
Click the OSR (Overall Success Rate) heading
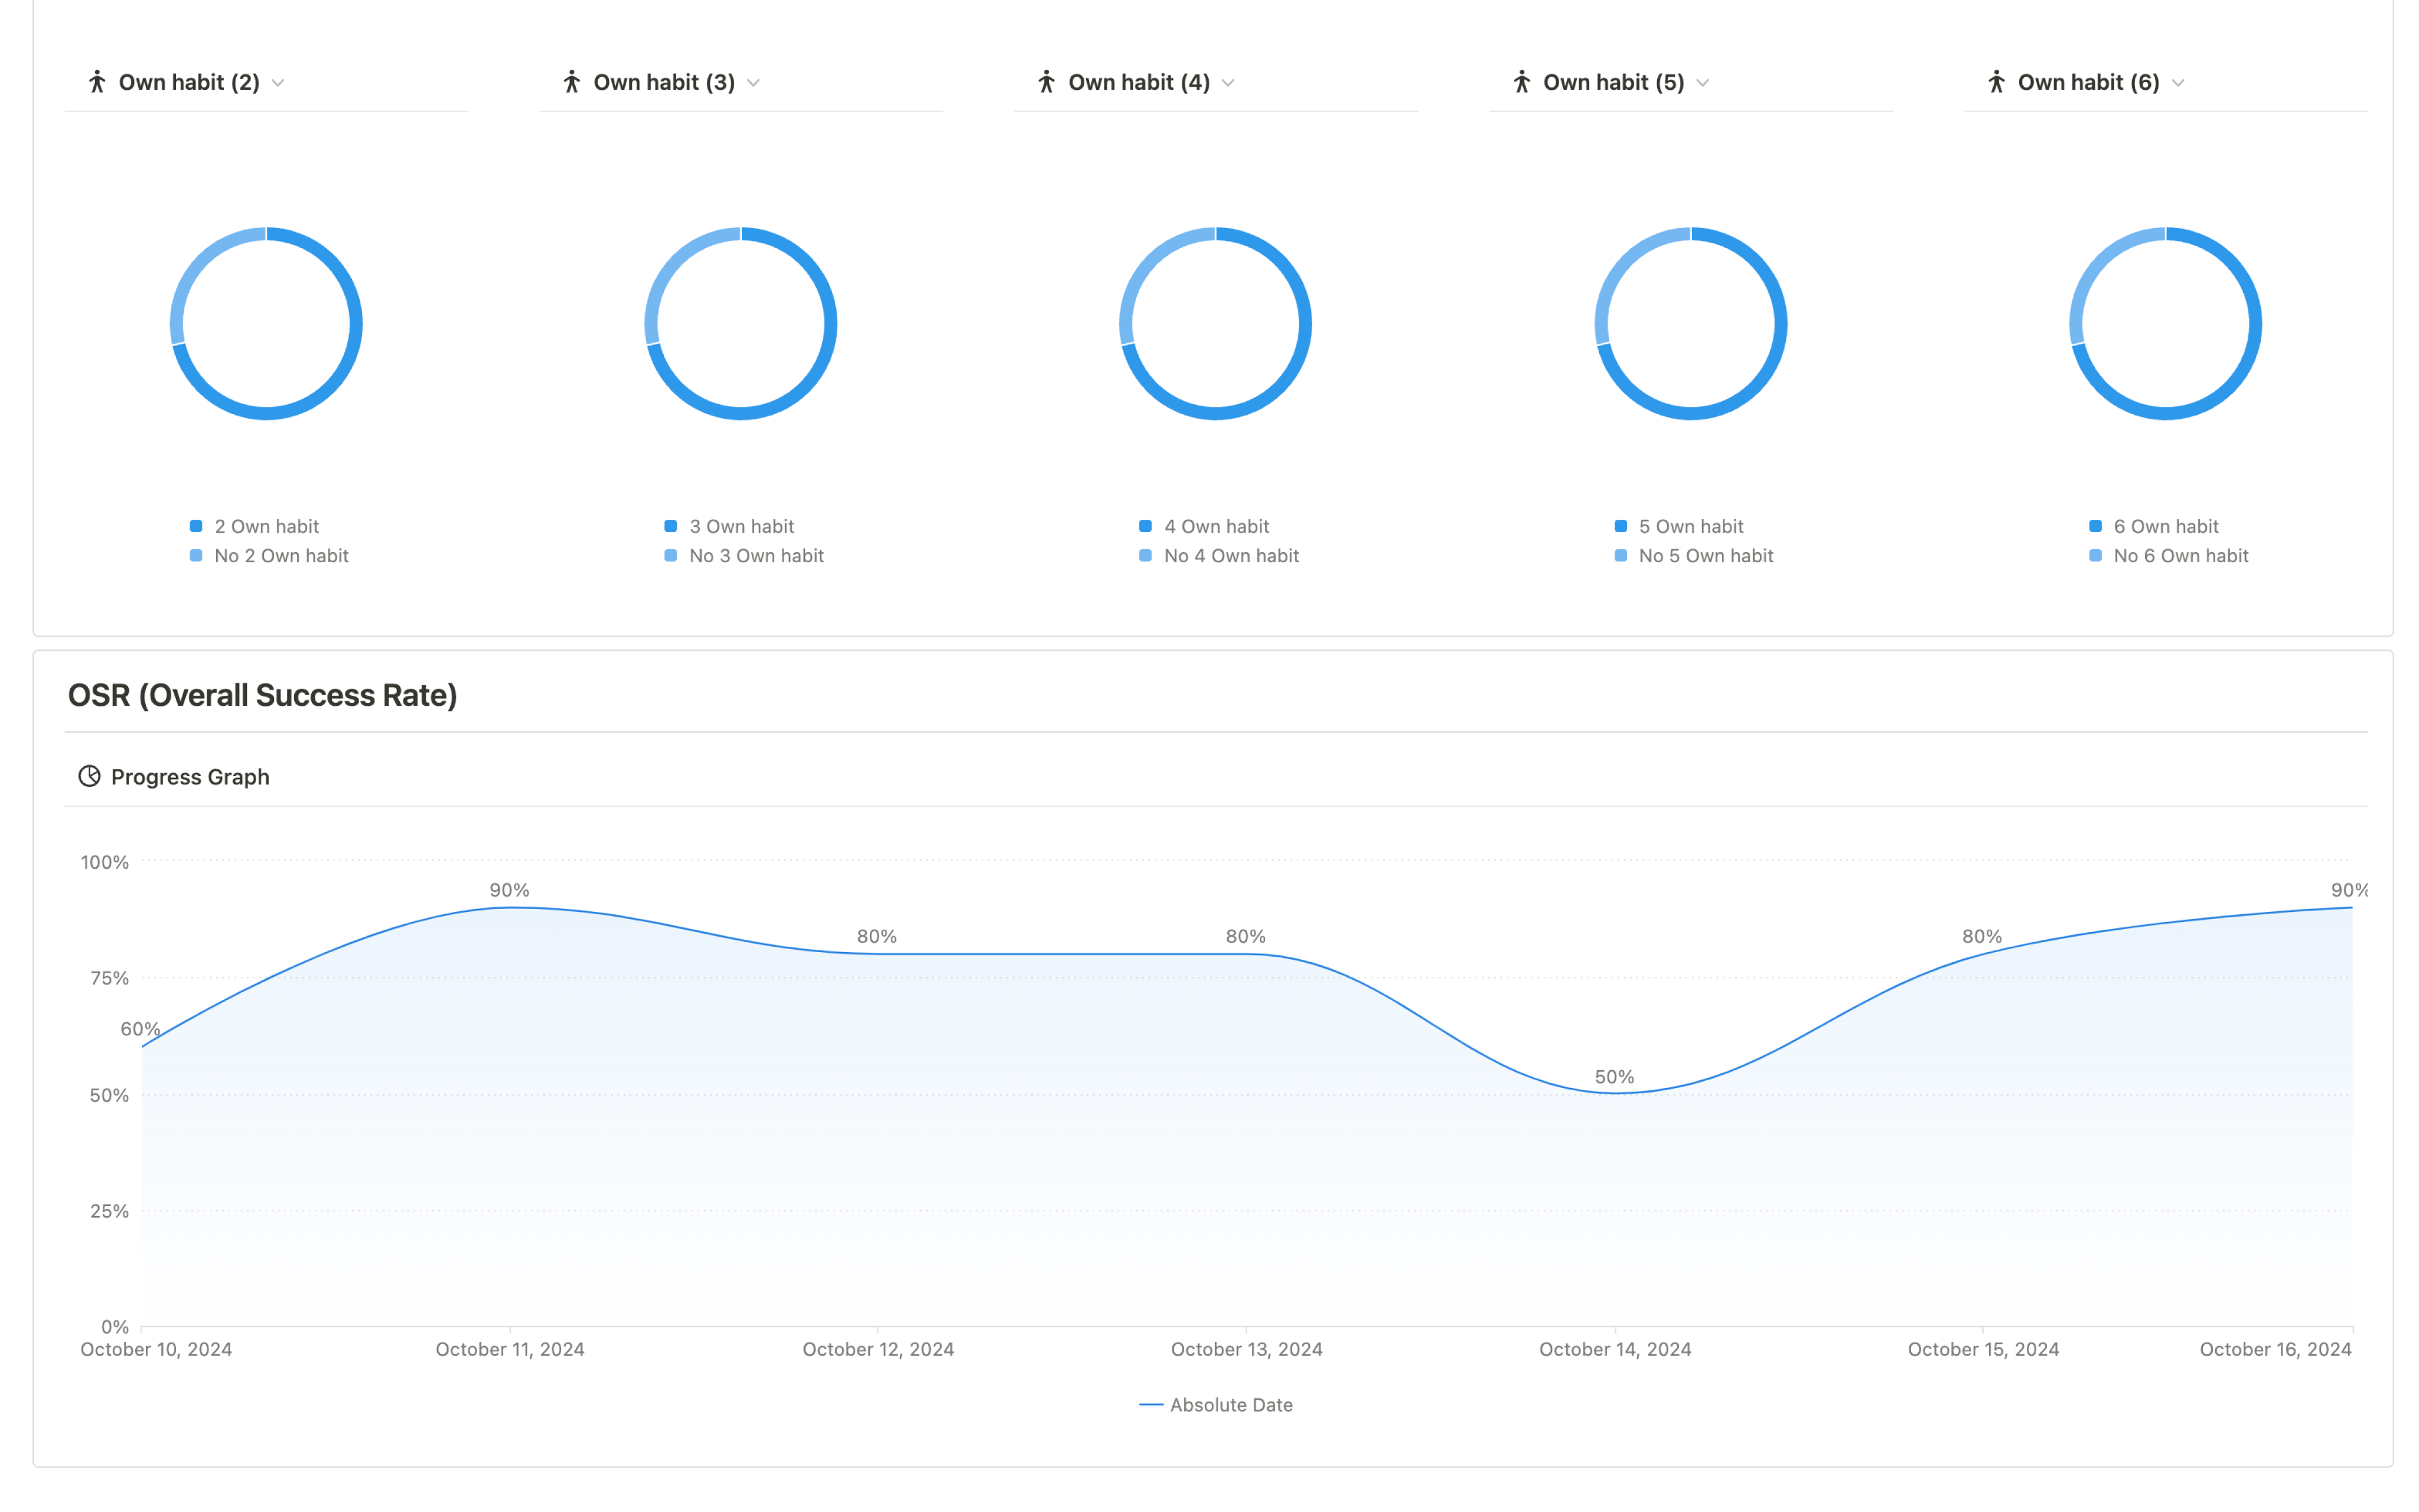[262, 695]
